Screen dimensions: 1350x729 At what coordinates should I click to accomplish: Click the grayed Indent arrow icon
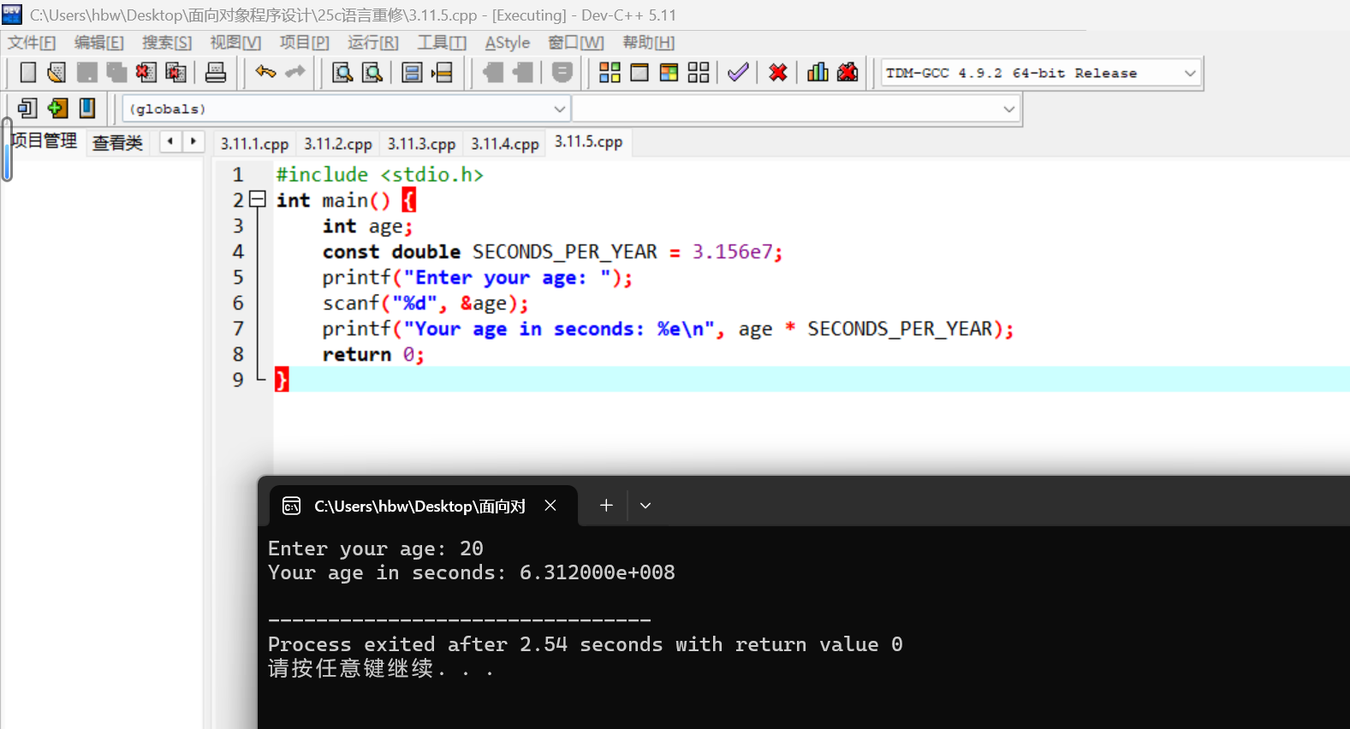point(522,73)
